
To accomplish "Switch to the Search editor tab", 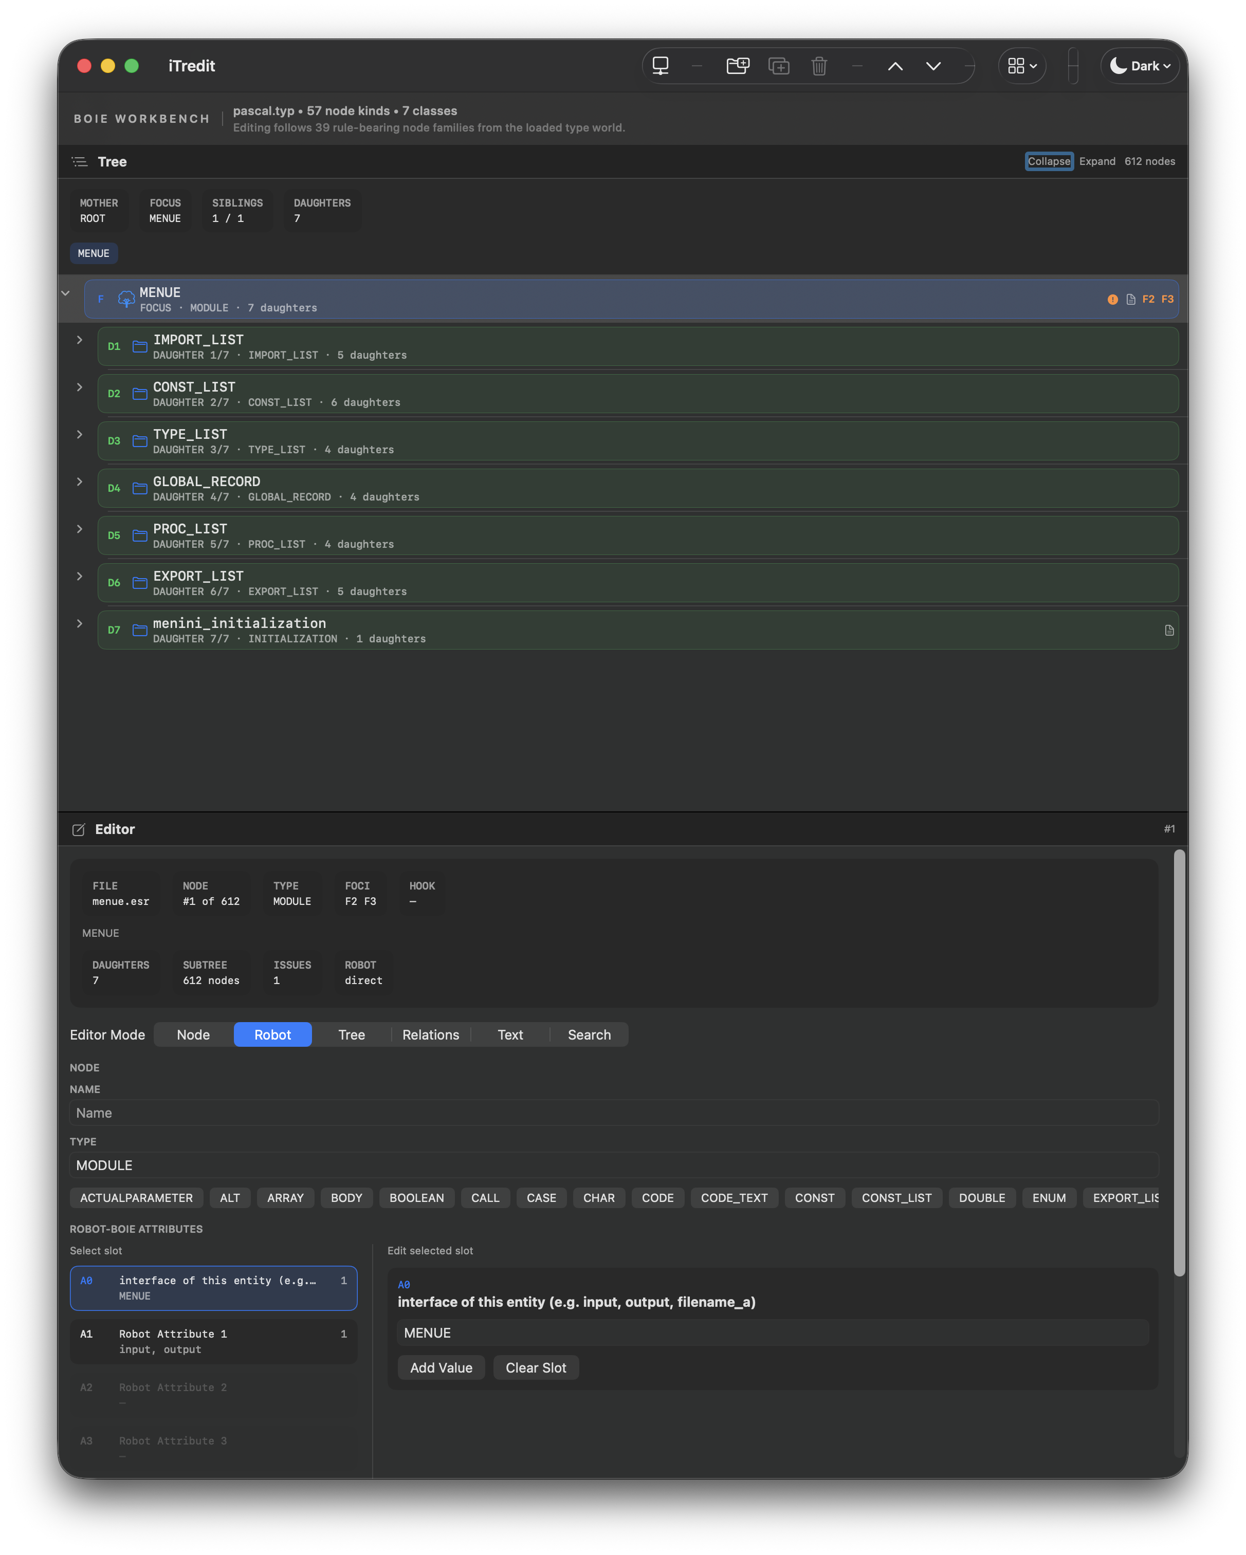I will (589, 1034).
